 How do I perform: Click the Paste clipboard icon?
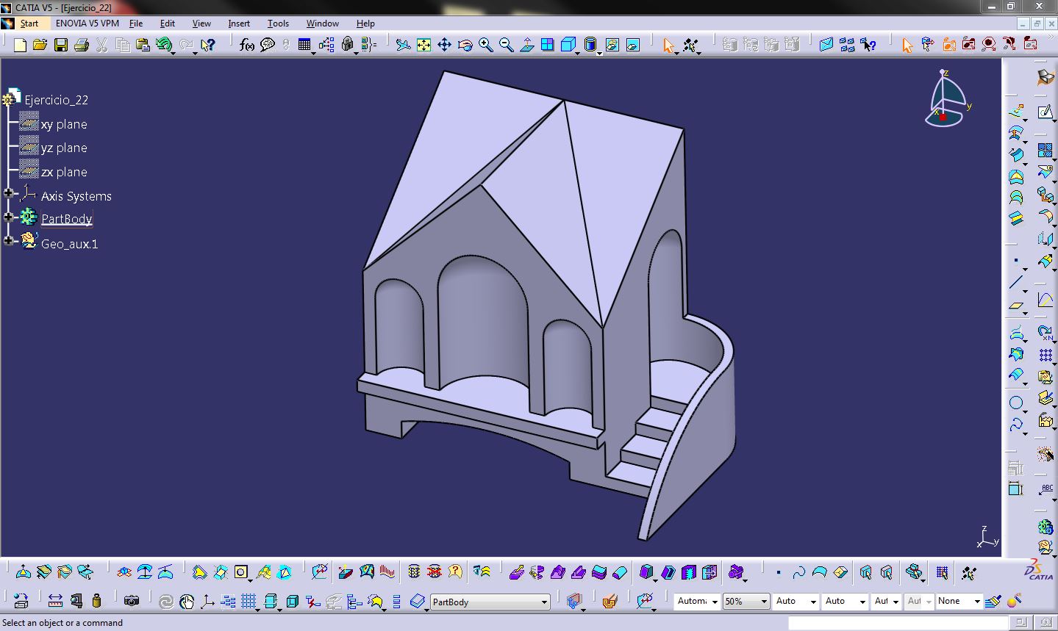coord(143,46)
